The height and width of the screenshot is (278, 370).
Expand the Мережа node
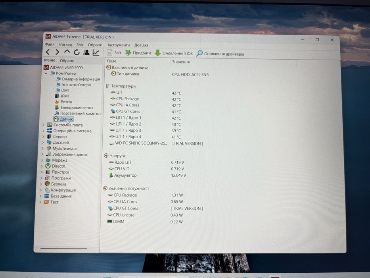[42, 160]
